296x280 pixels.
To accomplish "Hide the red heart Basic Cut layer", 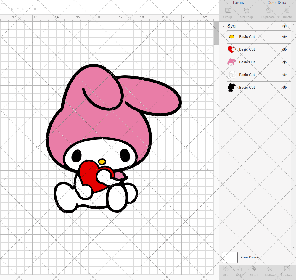I will pyautogui.click(x=284, y=49).
